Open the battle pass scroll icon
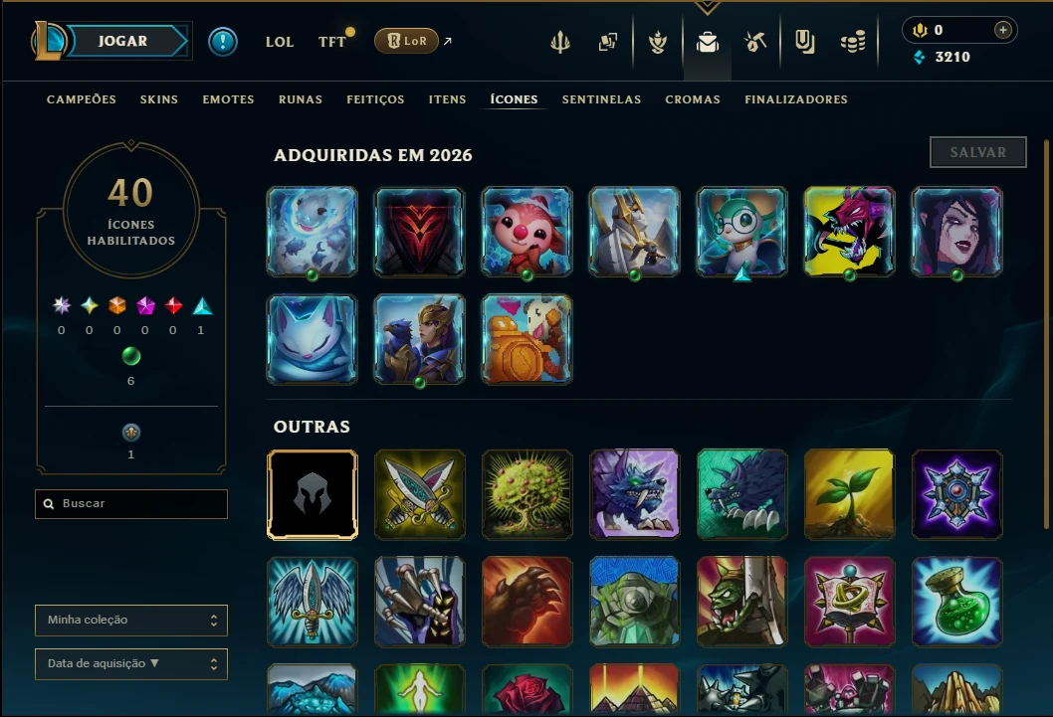 click(x=804, y=42)
